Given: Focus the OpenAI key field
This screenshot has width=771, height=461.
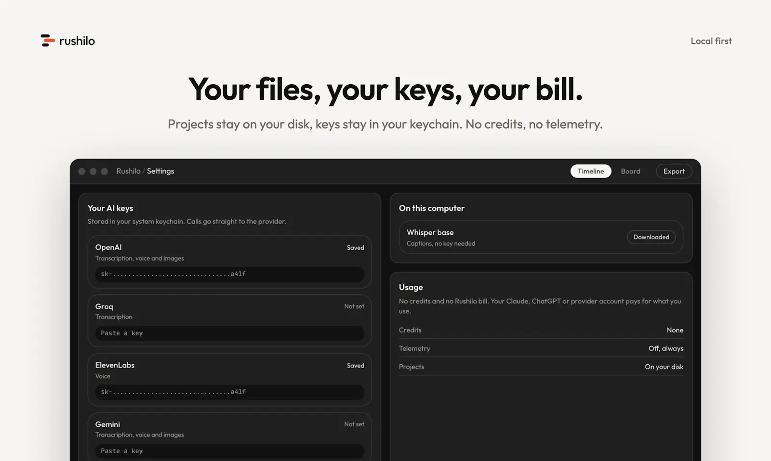Looking at the screenshot, I should point(229,274).
